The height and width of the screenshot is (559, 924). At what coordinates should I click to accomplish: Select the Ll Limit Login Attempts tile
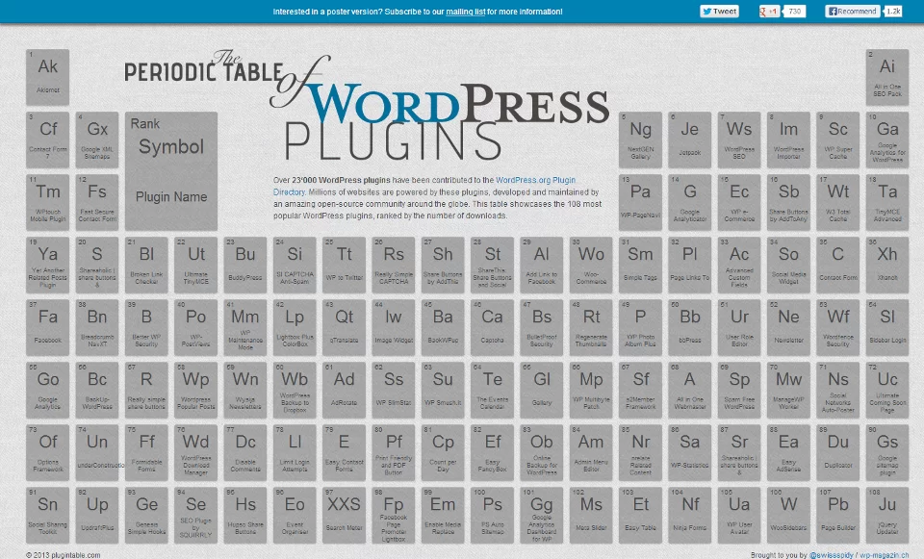pos(295,452)
